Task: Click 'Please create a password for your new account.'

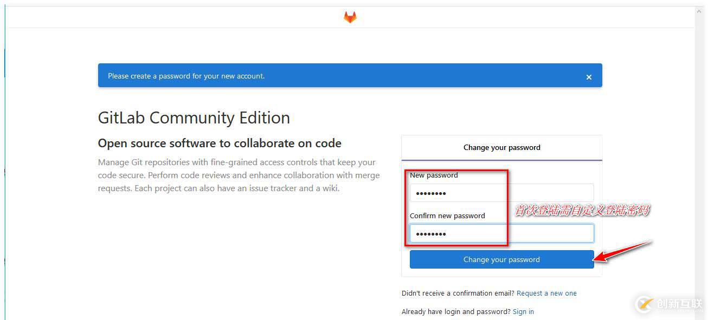Action: click(x=186, y=76)
